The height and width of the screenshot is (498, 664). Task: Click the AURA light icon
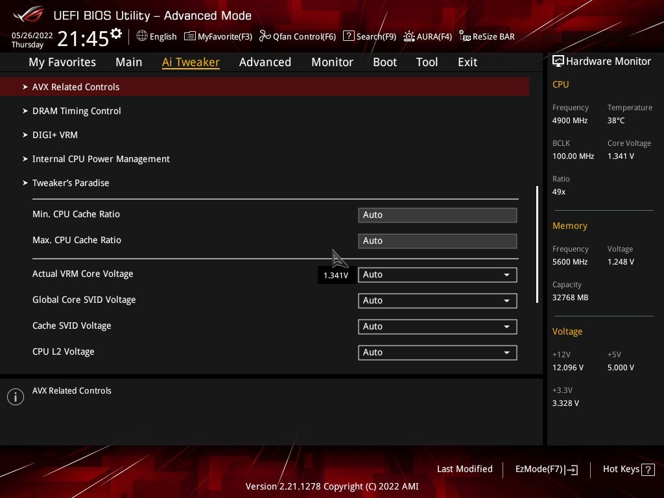click(409, 36)
